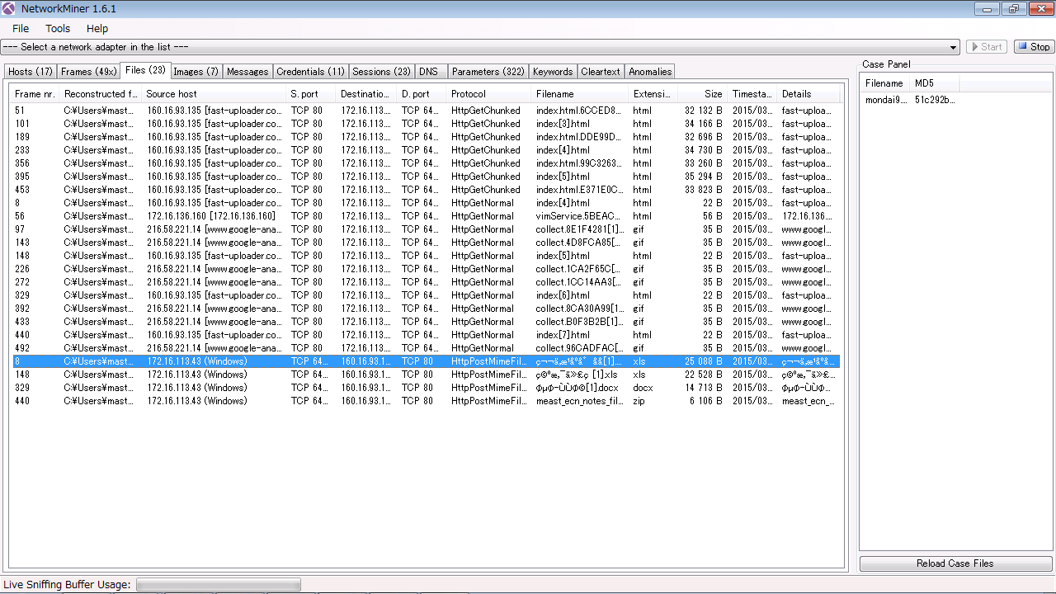Select the index[3].html file row
The image size is (1056, 594).
click(x=426, y=124)
